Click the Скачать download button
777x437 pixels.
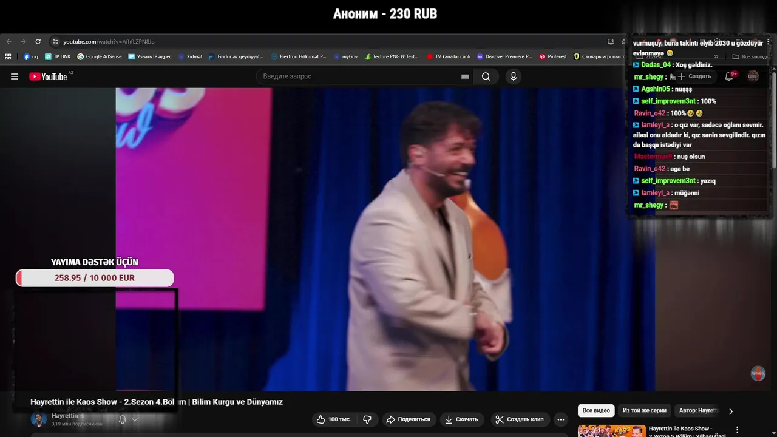pyautogui.click(x=461, y=419)
